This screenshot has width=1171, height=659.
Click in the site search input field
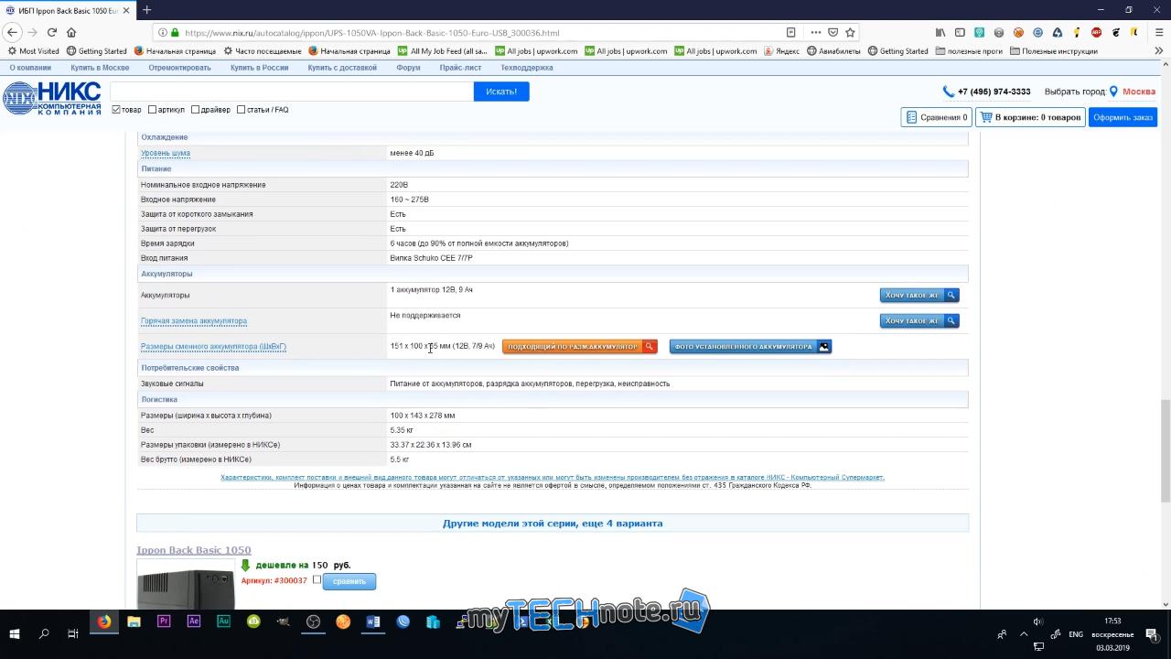pyautogui.click(x=291, y=92)
